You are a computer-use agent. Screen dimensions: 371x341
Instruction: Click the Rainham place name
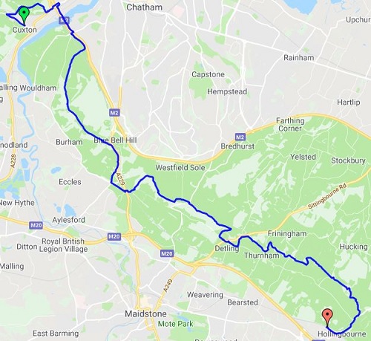(299, 58)
